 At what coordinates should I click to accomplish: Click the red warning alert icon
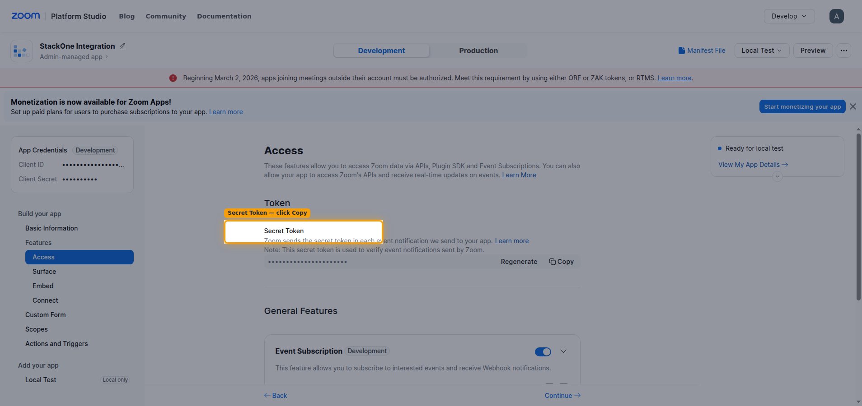pos(173,78)
